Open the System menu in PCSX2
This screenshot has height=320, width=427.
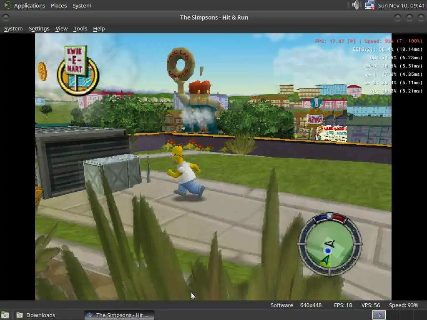(13, 29)
